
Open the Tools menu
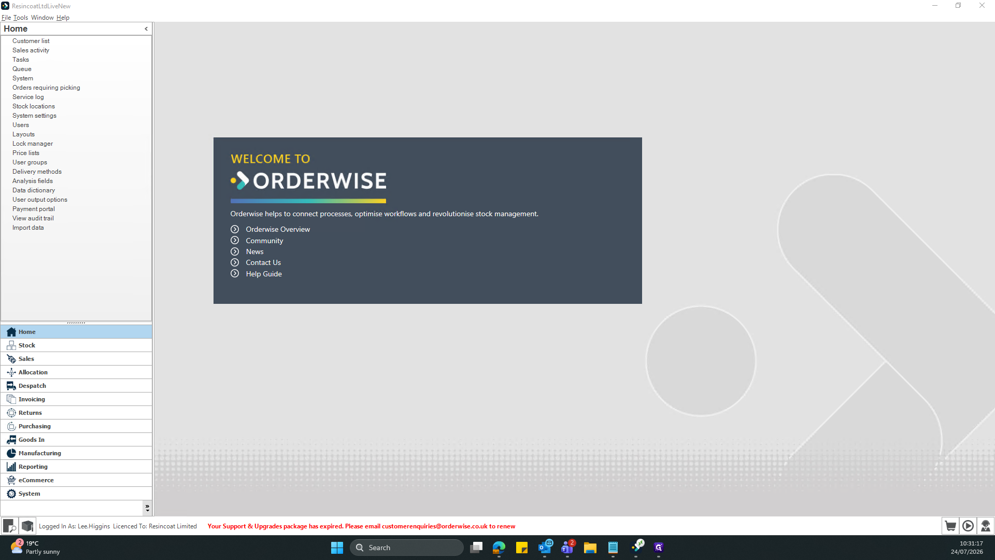point(21,18)
